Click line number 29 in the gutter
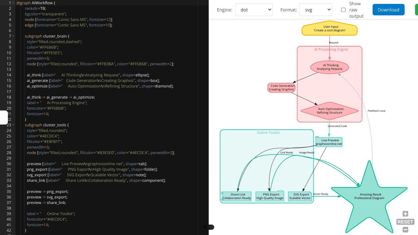 9,158
